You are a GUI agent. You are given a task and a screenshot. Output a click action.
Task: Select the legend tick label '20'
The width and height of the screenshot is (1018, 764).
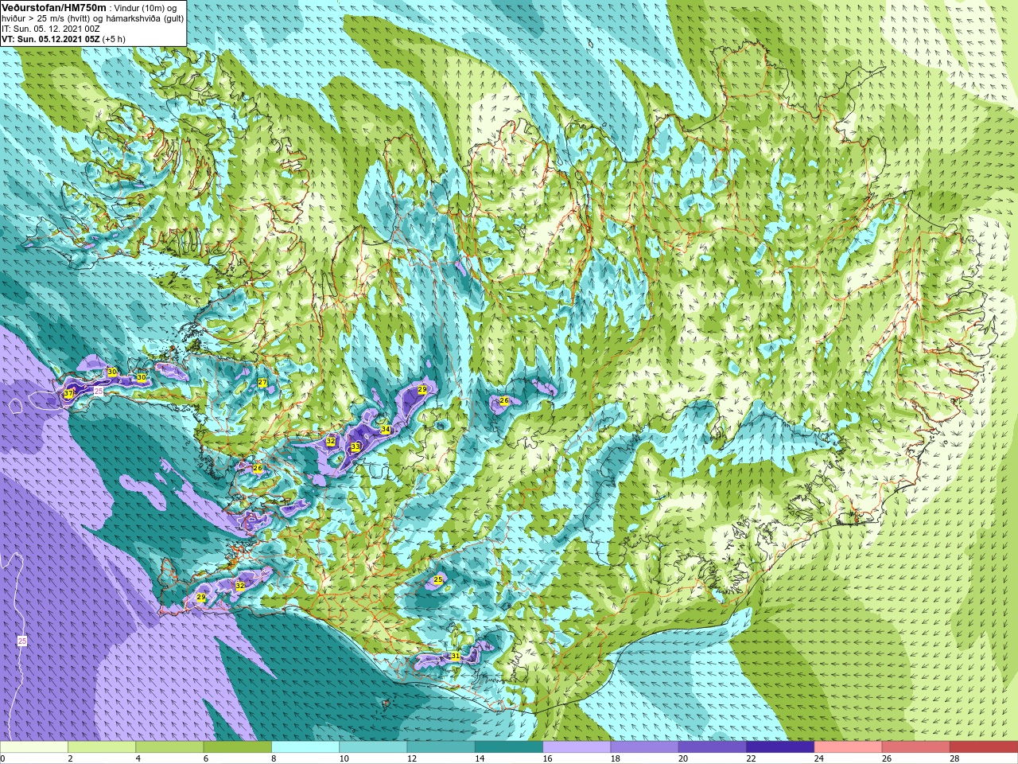(x=683, y=758)
